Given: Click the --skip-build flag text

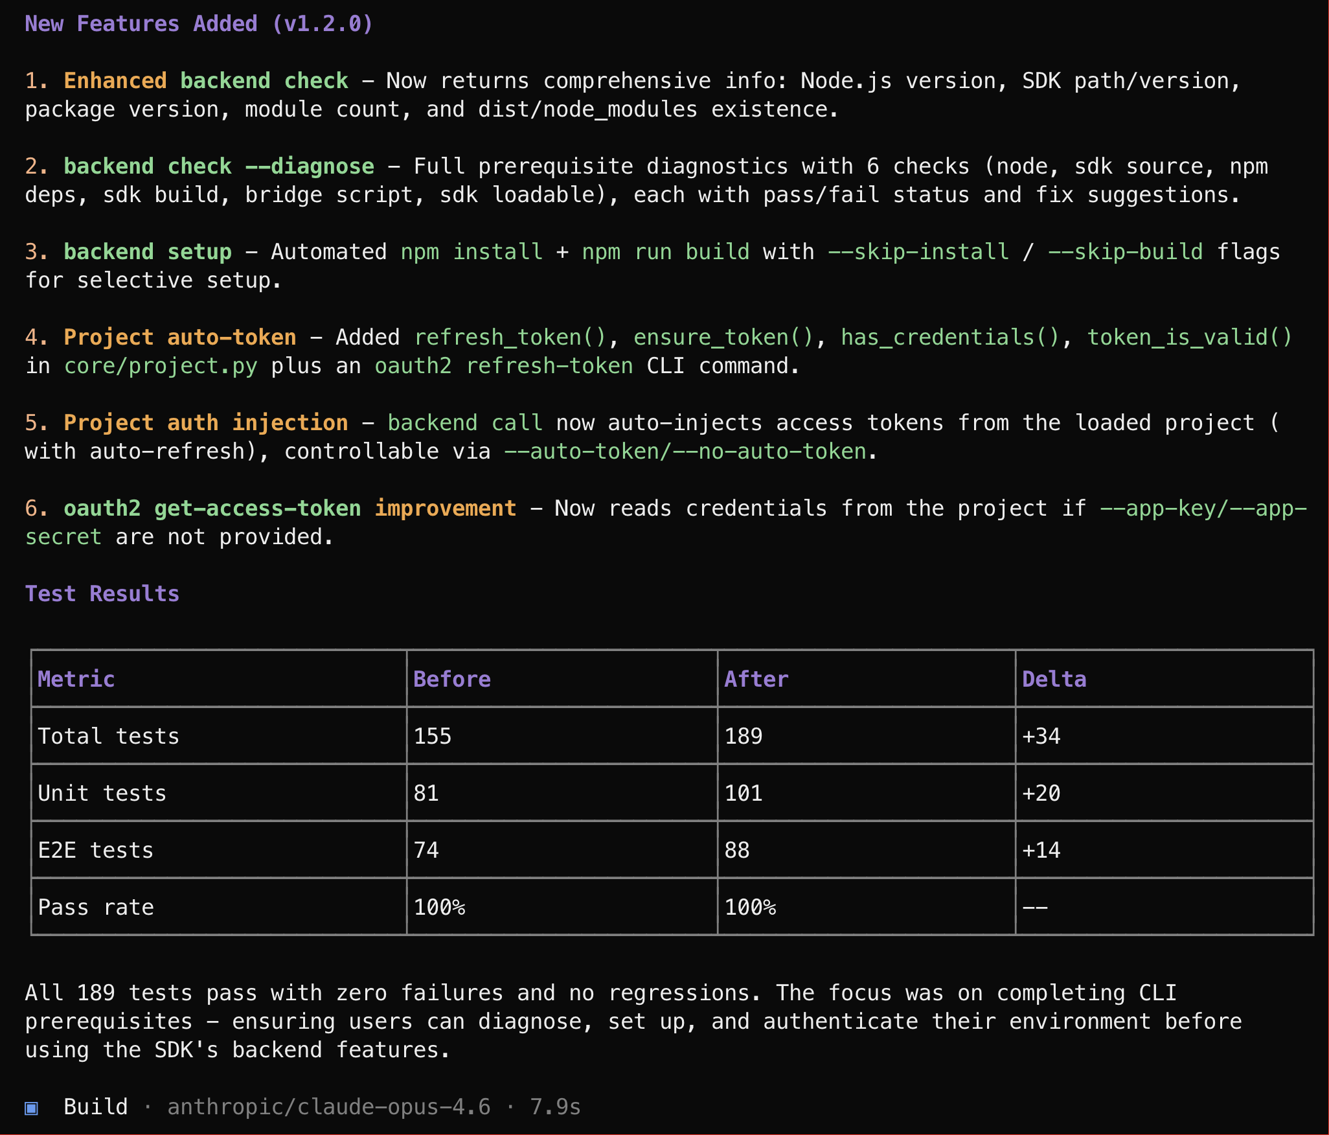Looking at the screenshot, I should click(x=1125, y=252).
